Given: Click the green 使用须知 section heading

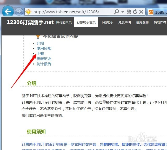Looking at the screenshot, I should click(36, 132).
